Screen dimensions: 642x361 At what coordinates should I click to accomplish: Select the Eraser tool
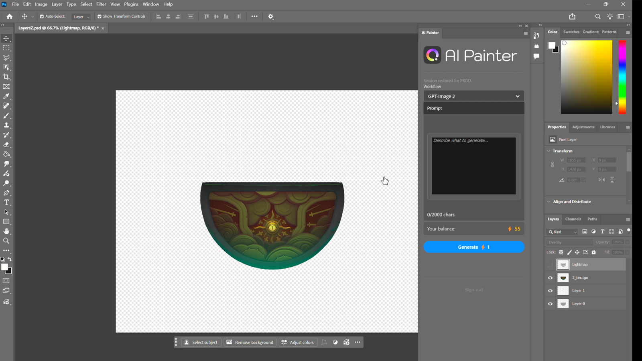click(x=6, y=144)
